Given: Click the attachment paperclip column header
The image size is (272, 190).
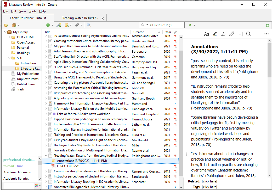Looking at the screenshot, I should point(175,32).
